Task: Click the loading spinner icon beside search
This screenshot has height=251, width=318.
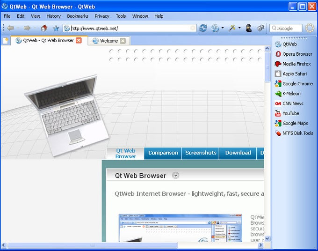Action: click(310, 28)
